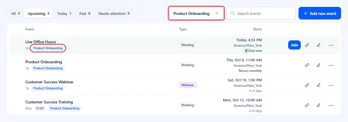Click Meeting badge in Live Office Hours row
348x122 pixels.
coord(188,45)
